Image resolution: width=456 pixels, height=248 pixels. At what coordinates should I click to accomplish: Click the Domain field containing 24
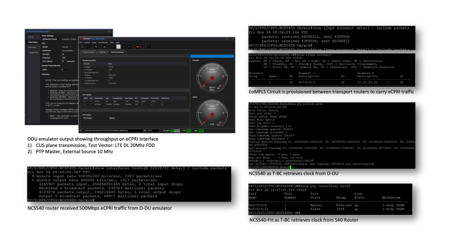point(64,54)
